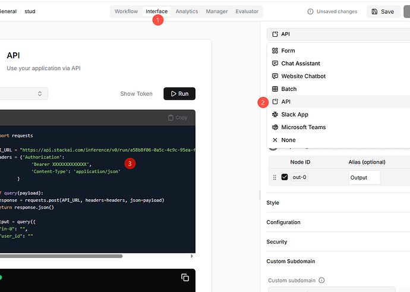410x292 pixels.
Task: Switch to the Analytics tab
Action: click(187, 11)
